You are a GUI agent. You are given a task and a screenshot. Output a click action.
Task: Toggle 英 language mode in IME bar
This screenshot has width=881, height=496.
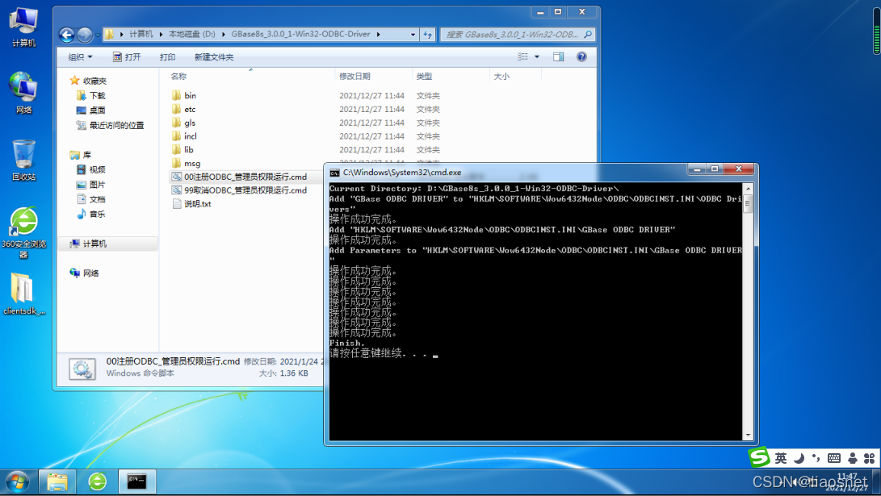781,458
